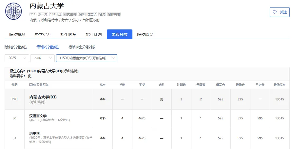Click the 内蒙古大学 title heading
This screenshot has height=155, width=294.
pyautogui.click(x=47, y=6)
